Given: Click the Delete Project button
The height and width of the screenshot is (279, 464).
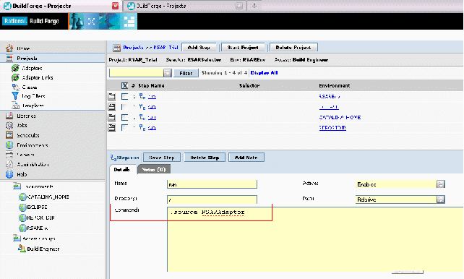Looking at the screenshot, I should coord(293,47).
